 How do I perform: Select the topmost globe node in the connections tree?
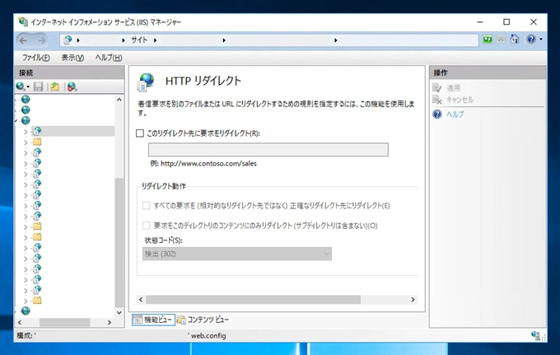pyautogui.click(x=26, y=100)
